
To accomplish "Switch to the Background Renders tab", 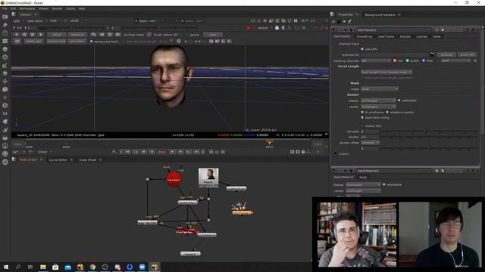I will pos(380,15).
